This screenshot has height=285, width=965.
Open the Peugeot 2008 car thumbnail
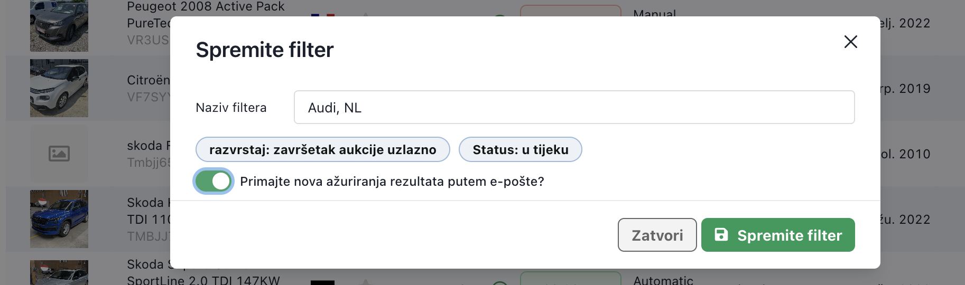tap(59, 25)
